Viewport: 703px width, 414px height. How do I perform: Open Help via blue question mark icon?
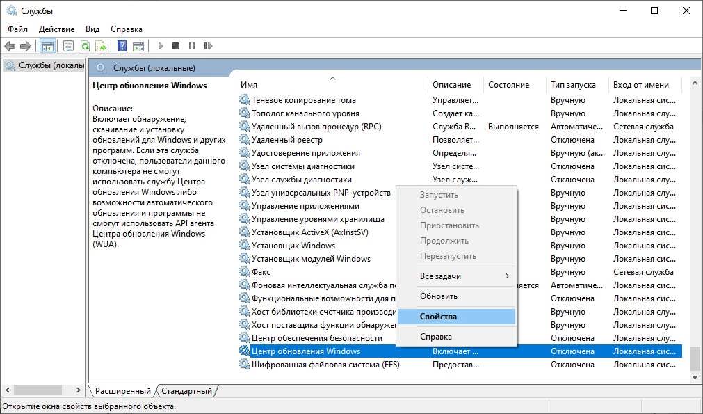pos(122,47)
